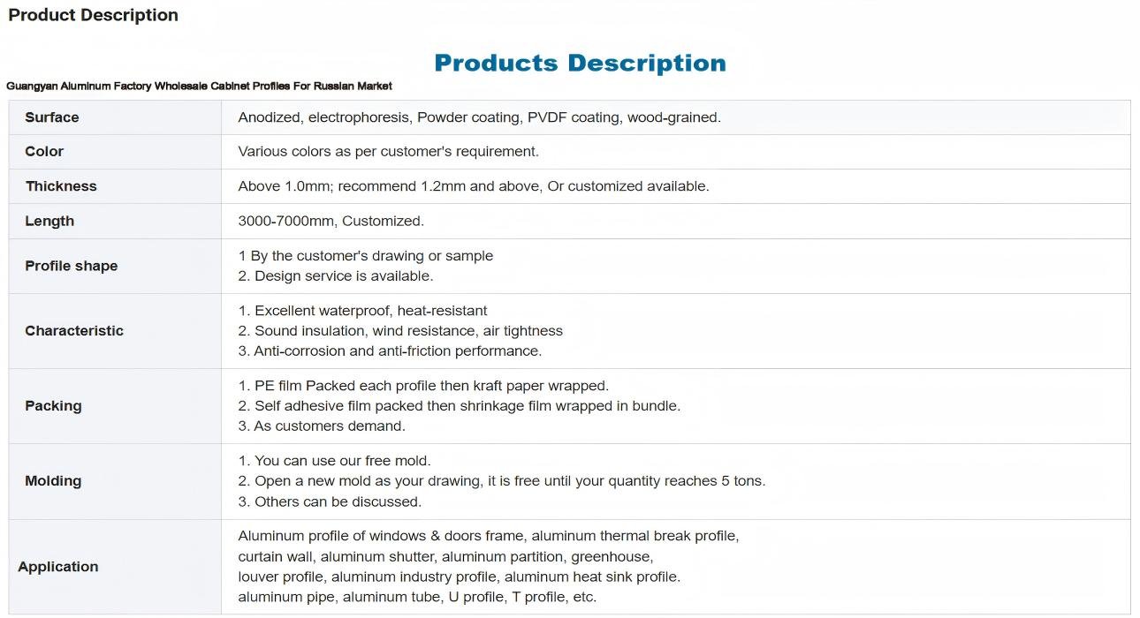Click the anodized, electrophoresis surface options text
This screenshot has height=618, width=1140.
coord(479,117)
